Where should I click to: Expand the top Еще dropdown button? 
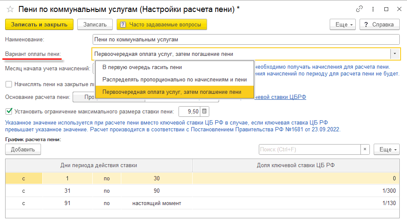(x=343, y=25)
